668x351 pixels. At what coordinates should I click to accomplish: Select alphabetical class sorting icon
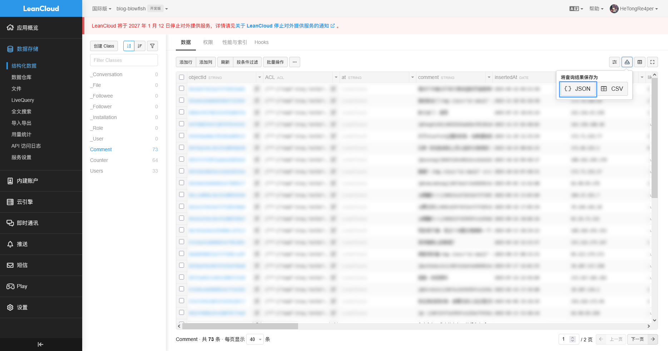point(129,46)
